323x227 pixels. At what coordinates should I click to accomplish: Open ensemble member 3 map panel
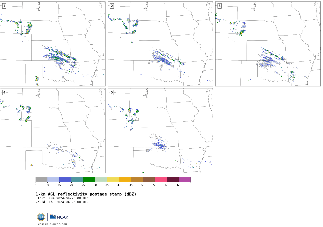(x=268, y=44)
